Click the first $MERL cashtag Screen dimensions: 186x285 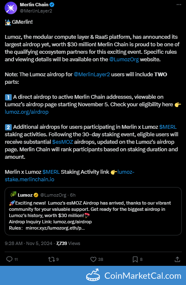168,127
